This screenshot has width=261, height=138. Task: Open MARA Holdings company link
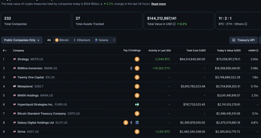pos(28,96)
